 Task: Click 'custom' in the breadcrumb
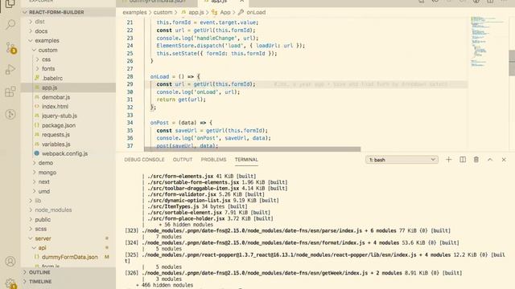[163, 13]
